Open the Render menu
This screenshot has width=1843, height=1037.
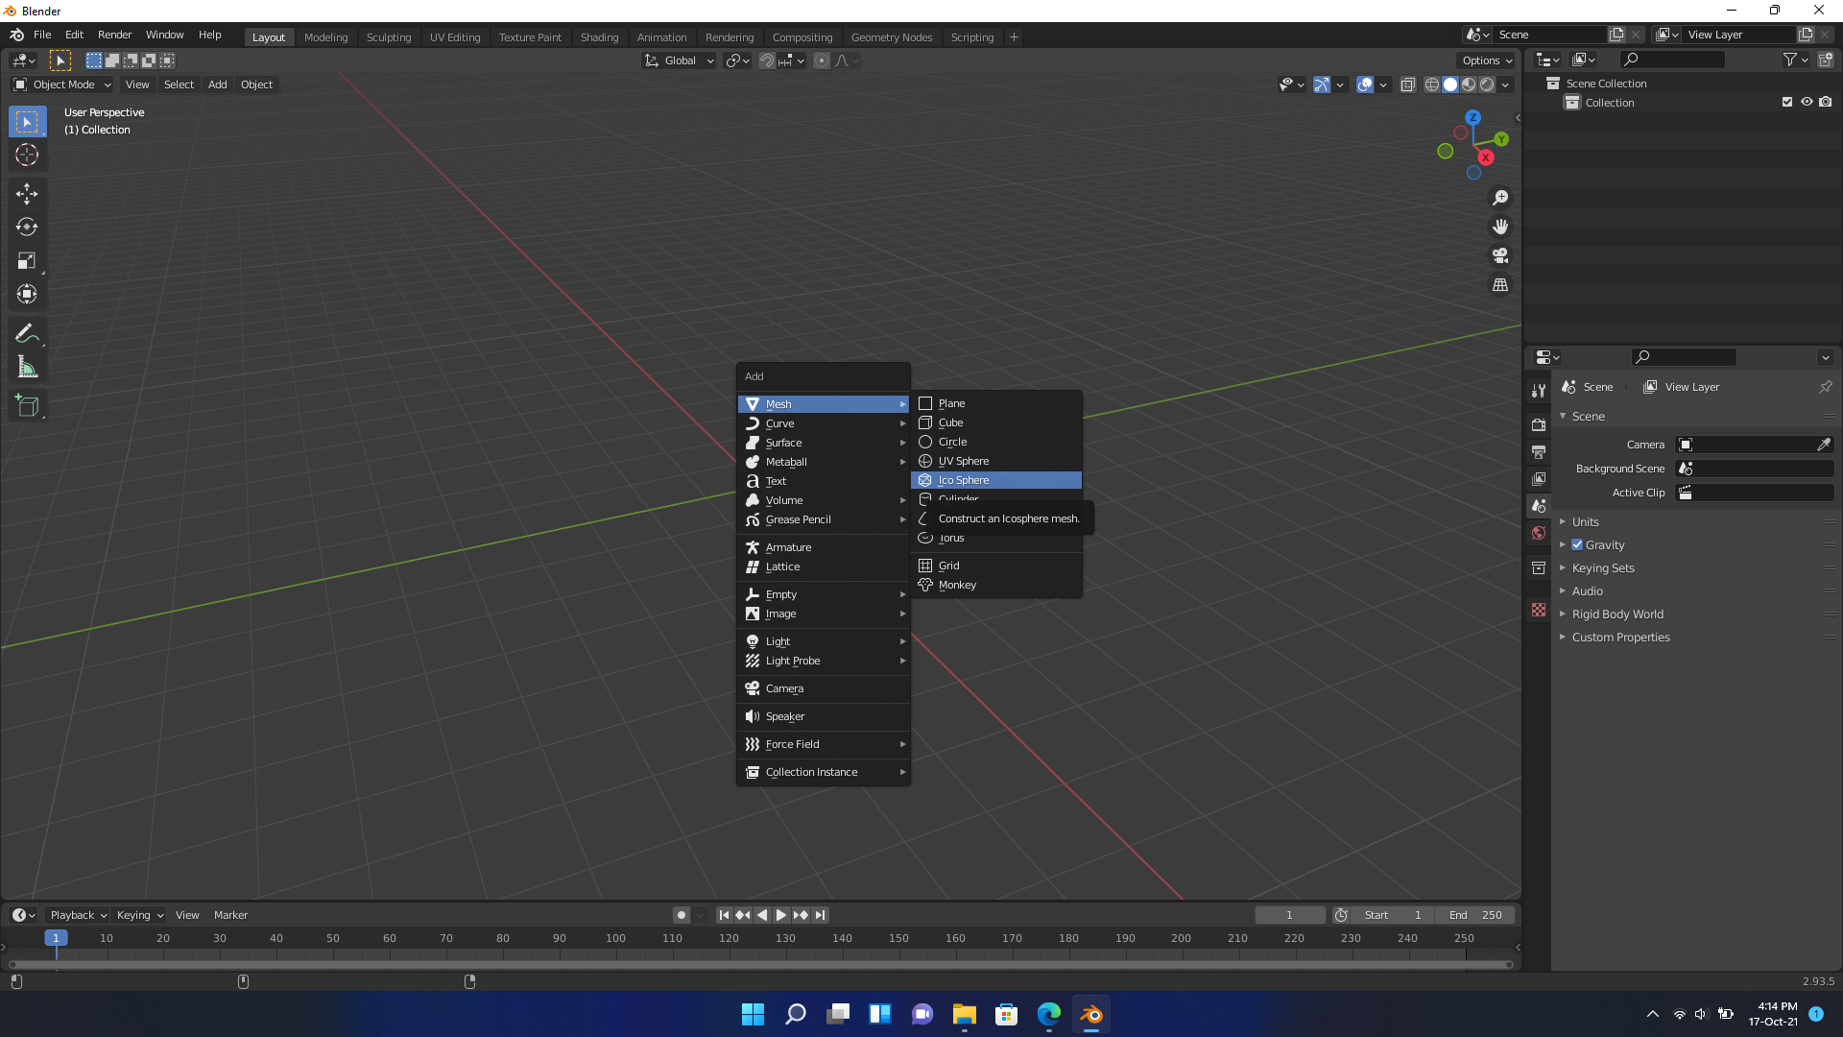114,35
